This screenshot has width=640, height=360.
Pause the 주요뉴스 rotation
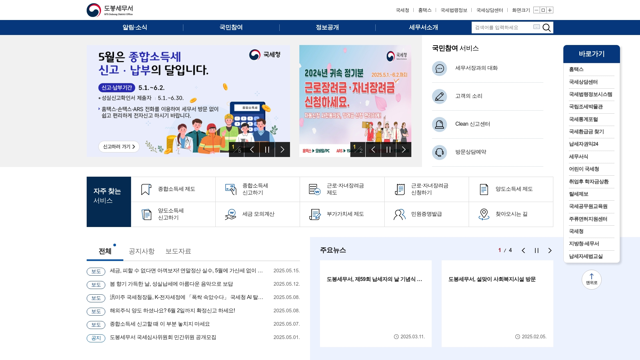[x=537, y=250]
